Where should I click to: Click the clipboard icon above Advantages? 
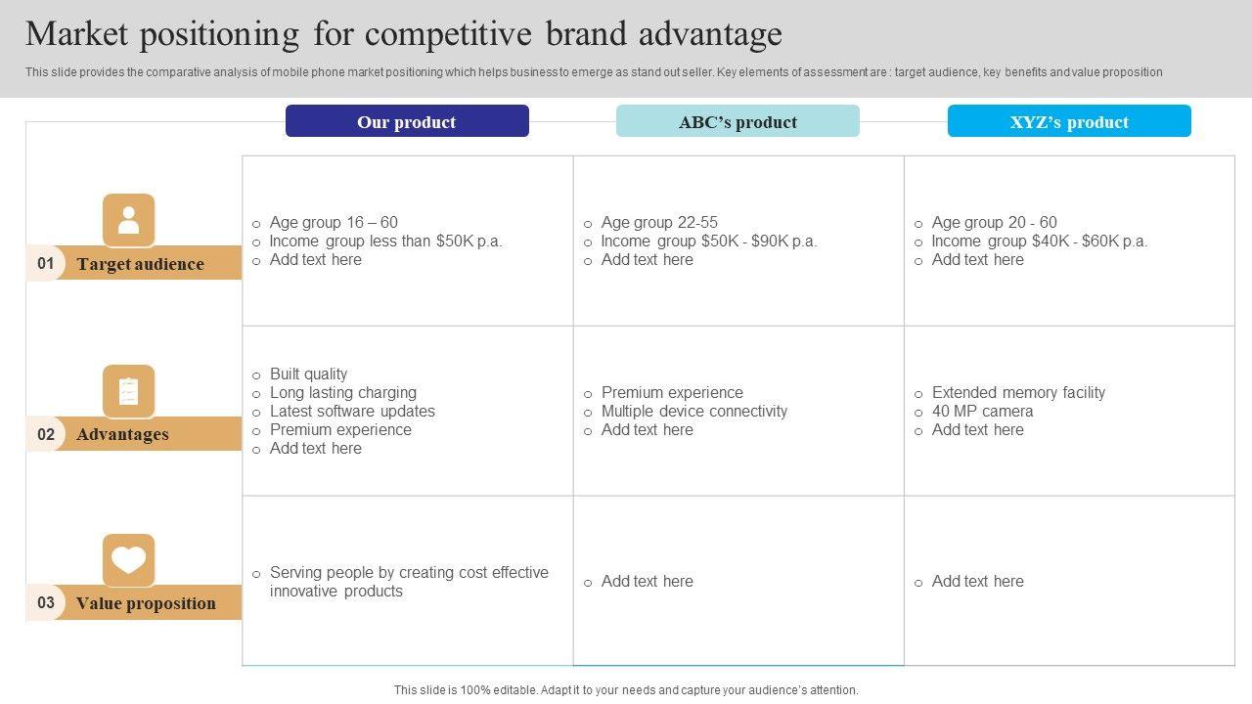click(128, 391)
